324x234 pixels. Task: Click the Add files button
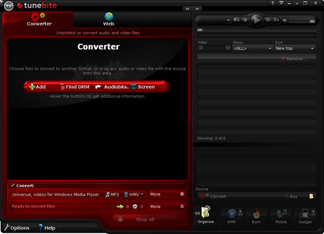[x=38, y=87]
